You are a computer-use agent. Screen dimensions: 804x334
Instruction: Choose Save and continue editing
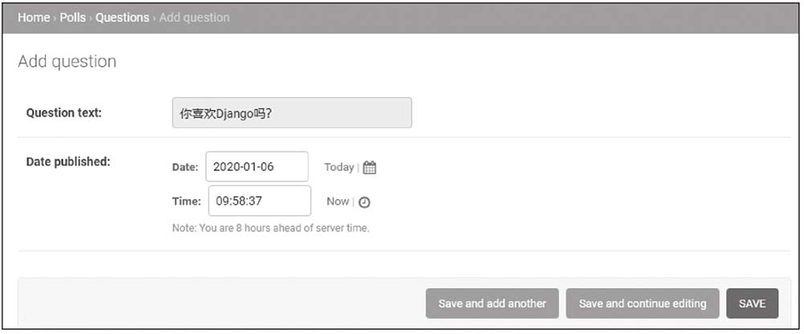642,303
